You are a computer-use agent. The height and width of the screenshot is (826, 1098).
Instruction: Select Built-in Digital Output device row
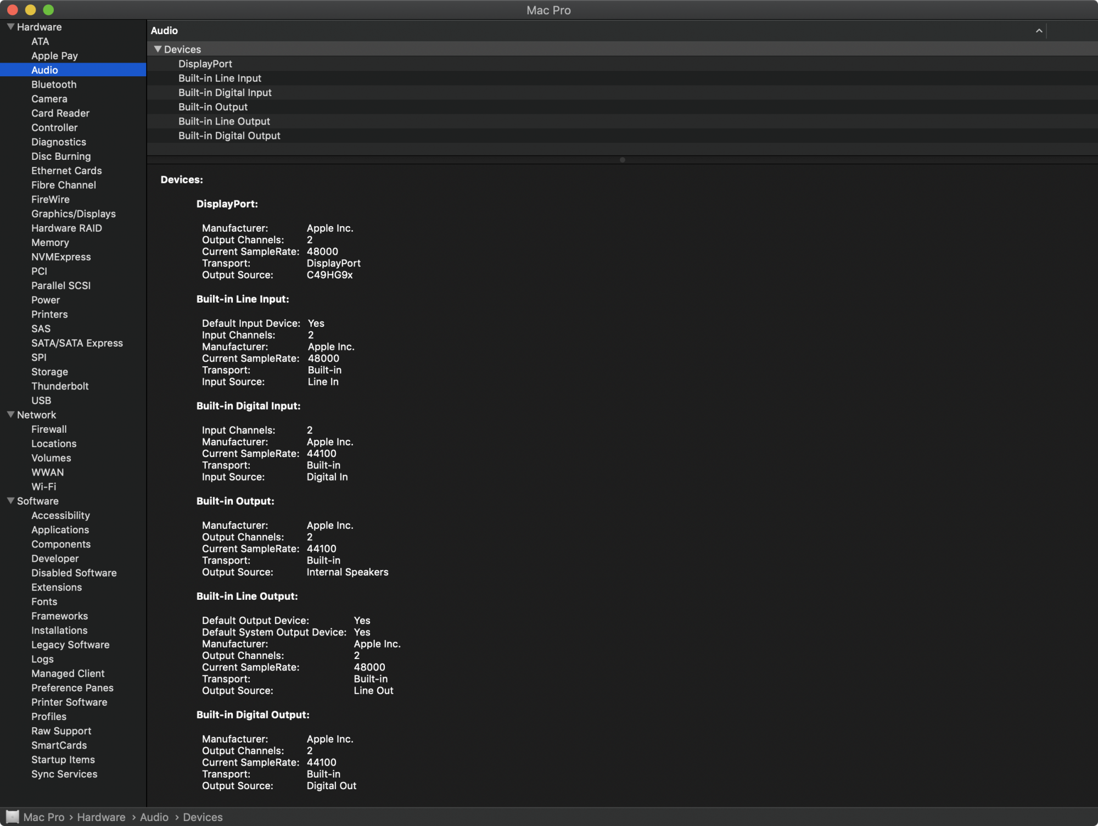623,136
